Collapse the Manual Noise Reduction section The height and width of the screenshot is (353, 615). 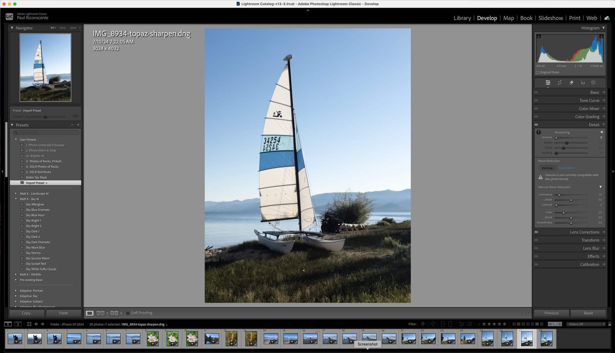pos(600,187)
